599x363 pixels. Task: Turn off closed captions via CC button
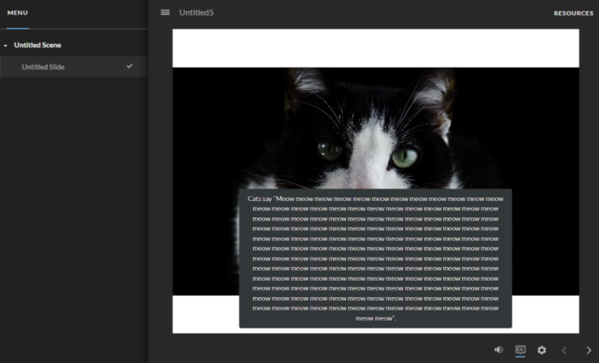tap(520, 350)
